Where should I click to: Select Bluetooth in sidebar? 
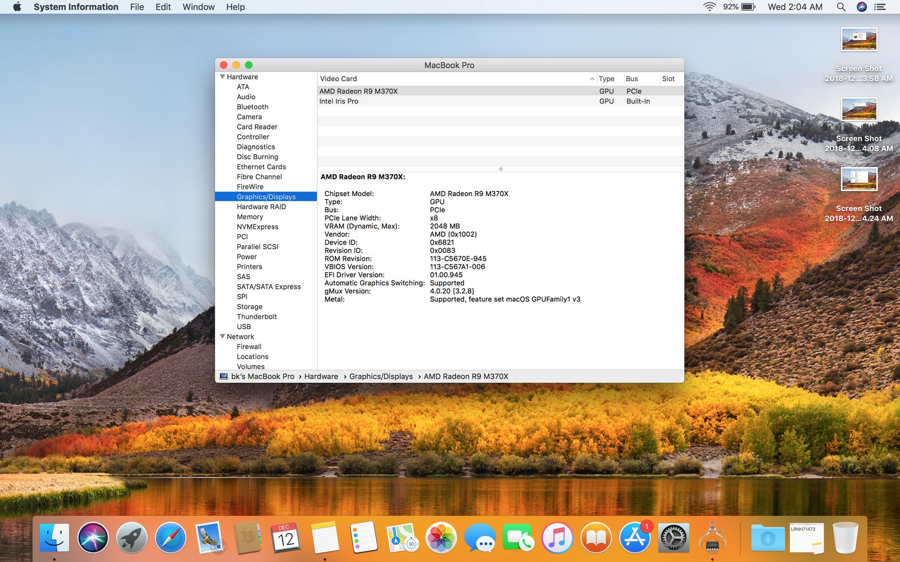tap(253, 107)
